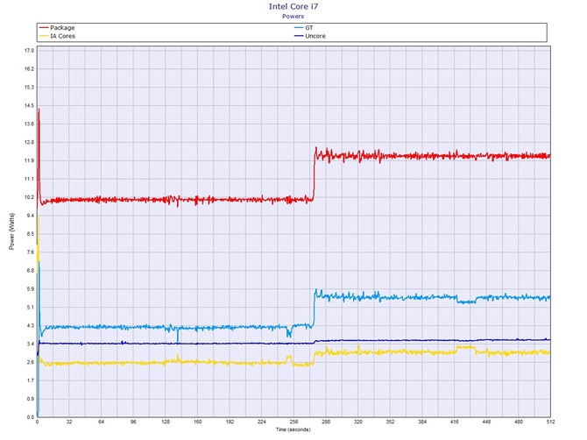Click the 512 tick on time axis
Screen dimensions: 587x440
[x=550, y=422]
